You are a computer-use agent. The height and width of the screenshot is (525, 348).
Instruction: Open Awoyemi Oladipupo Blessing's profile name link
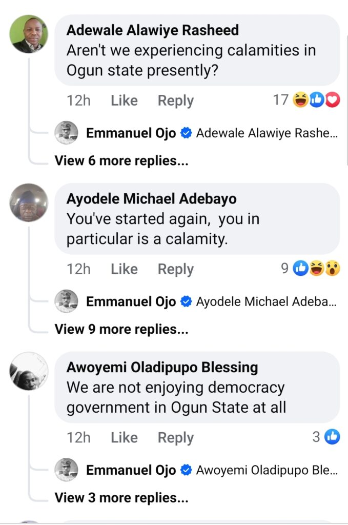(x=162, y=367)
